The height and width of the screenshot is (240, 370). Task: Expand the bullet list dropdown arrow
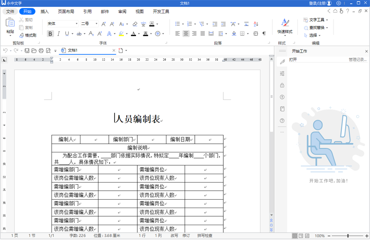click(x=183, y=24)
